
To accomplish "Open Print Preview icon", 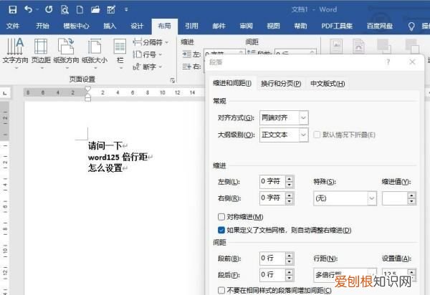I will click(x=64, y=10).
